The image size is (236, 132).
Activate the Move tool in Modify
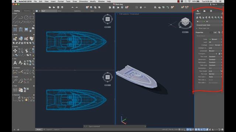(15, 51)
